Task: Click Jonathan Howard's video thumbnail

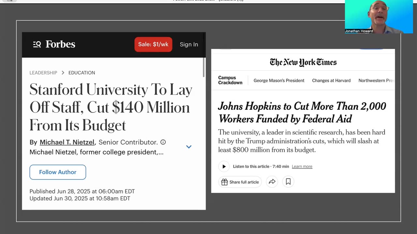Action: coord(379,16)
